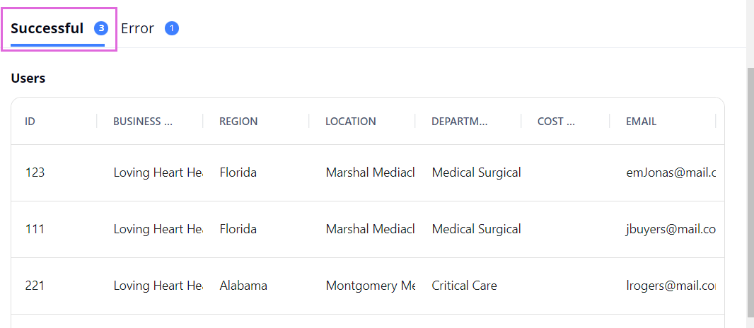Image resolution: width=754 pixels, height=328 pixels.
Task: Click the COST column header
Action: tap(557, 122)
